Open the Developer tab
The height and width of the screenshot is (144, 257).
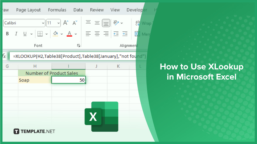pos(137,10)
